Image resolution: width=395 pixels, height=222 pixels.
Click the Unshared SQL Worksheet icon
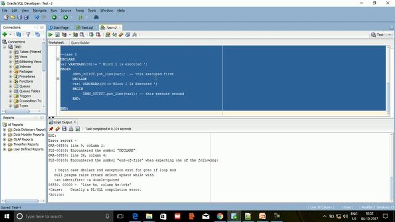(108, 35)
